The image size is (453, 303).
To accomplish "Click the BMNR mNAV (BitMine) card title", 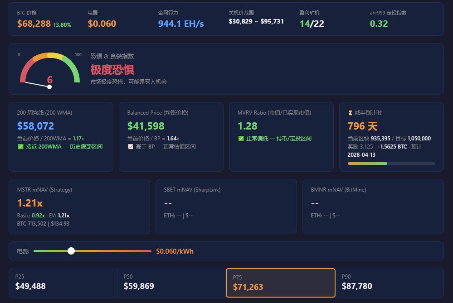I will [338, 190].
